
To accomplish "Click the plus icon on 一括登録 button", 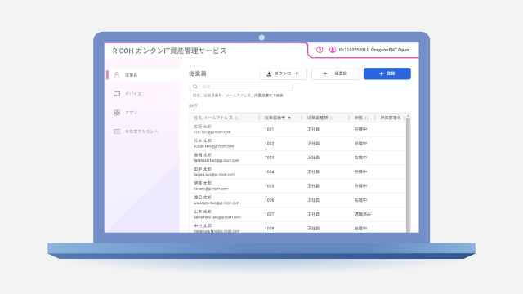I will pyautogui.click(x=325, y=73).
